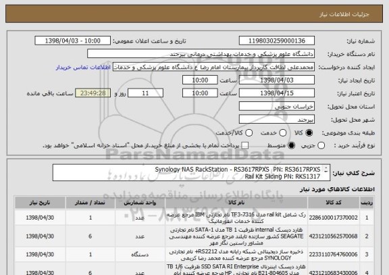Click the 1398/04/15 validity date field
Image resolution: width=389 pixels, height=275 pixels.
[277, 93]
